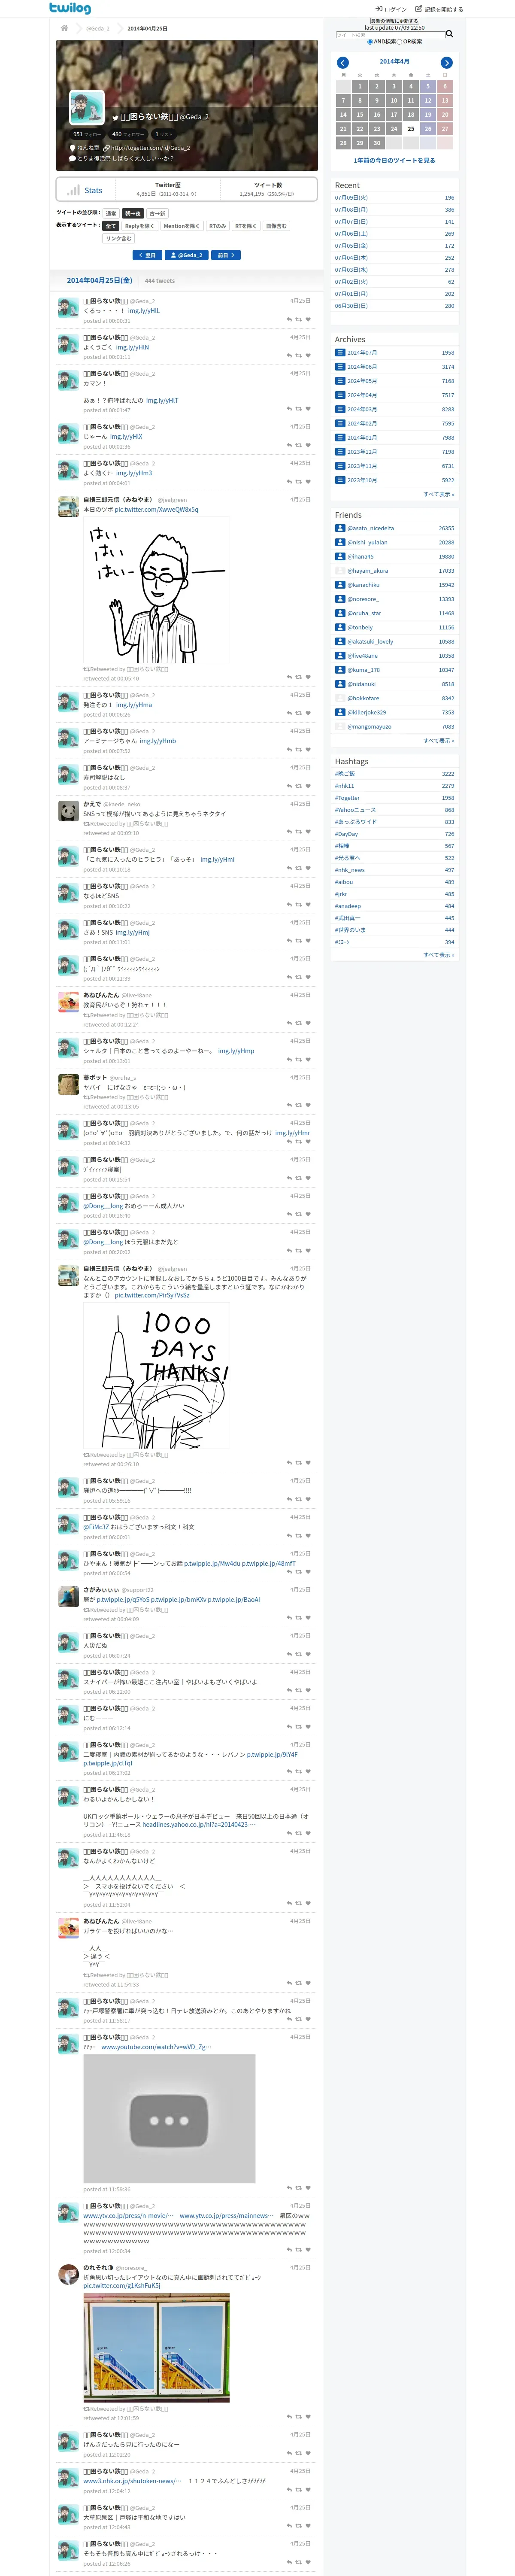Open archive 2024年03月
This screenshot has height=2576, width=515.
[x=362, y=409]
